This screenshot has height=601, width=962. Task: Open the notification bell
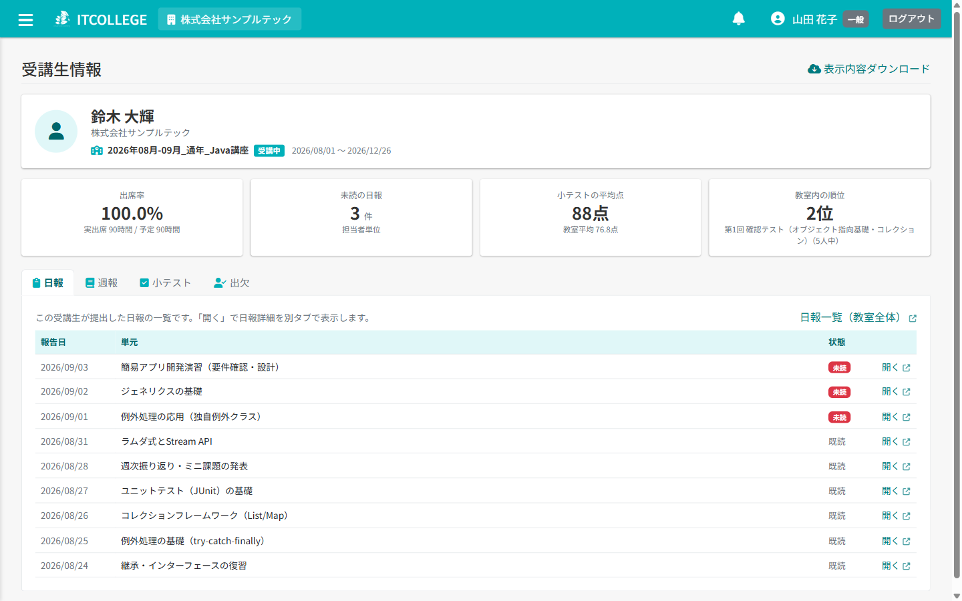(738, 19)
